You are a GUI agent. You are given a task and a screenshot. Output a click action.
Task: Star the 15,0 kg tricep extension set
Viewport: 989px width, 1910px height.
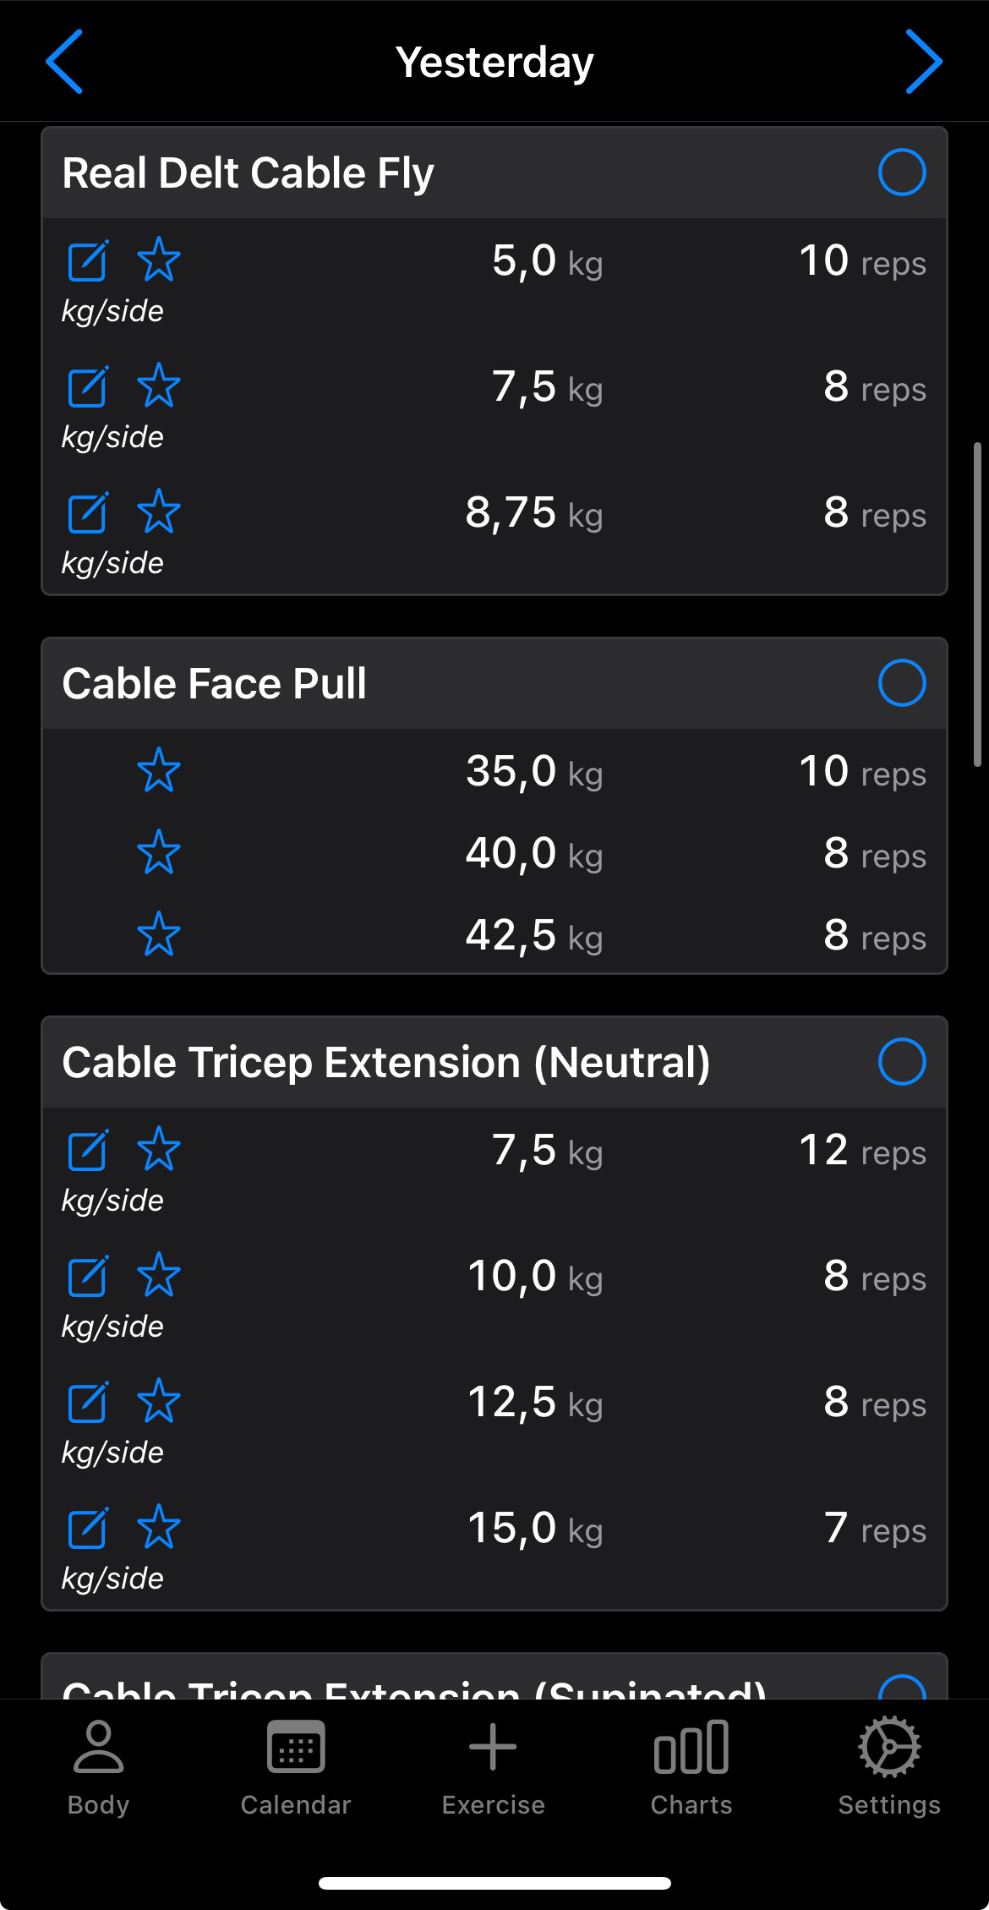[x=159, y=1528]
